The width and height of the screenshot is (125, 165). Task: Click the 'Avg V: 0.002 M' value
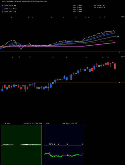click(99, 5)
